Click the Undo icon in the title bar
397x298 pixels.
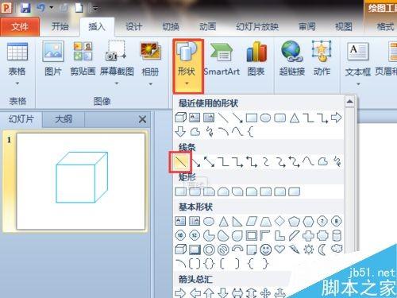41,8
